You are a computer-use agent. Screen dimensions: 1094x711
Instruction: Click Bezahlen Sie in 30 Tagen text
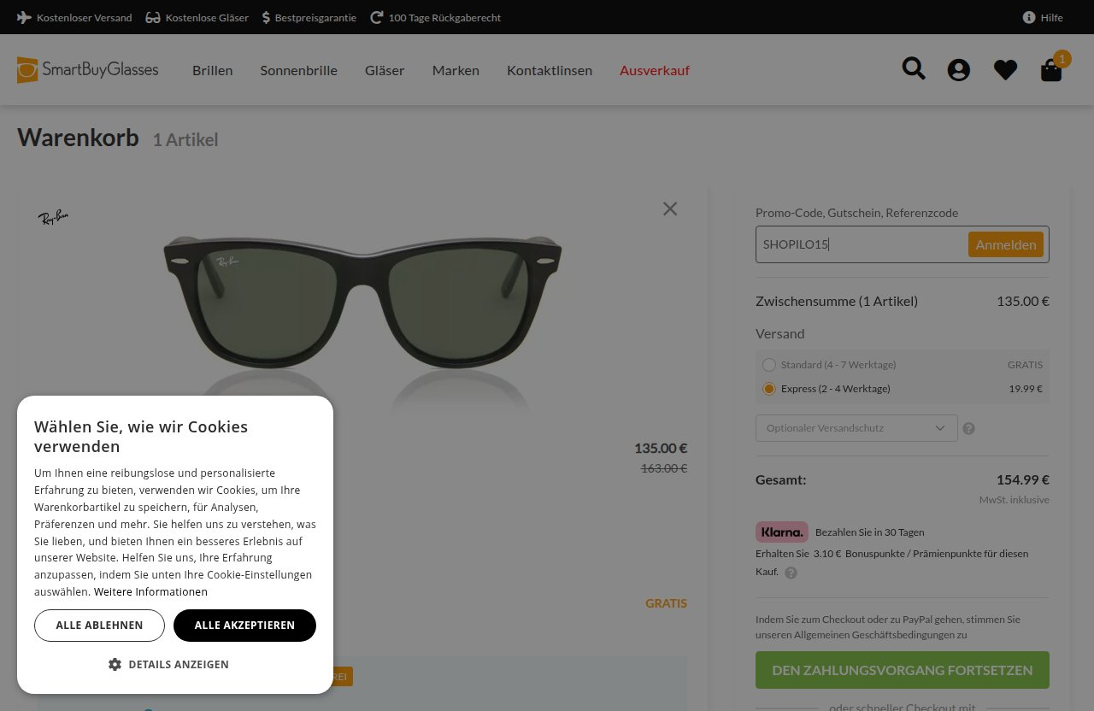tap(869, 532)
